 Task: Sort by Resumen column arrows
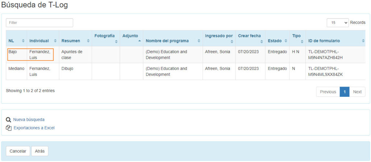[x=88, y=41]
